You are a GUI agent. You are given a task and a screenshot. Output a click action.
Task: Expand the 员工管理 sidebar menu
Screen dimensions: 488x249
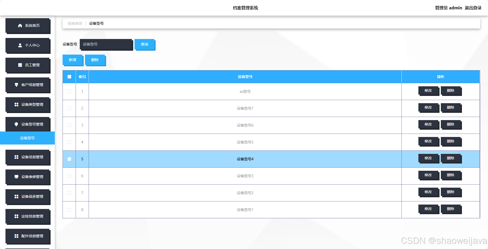(x=28, y=65)
